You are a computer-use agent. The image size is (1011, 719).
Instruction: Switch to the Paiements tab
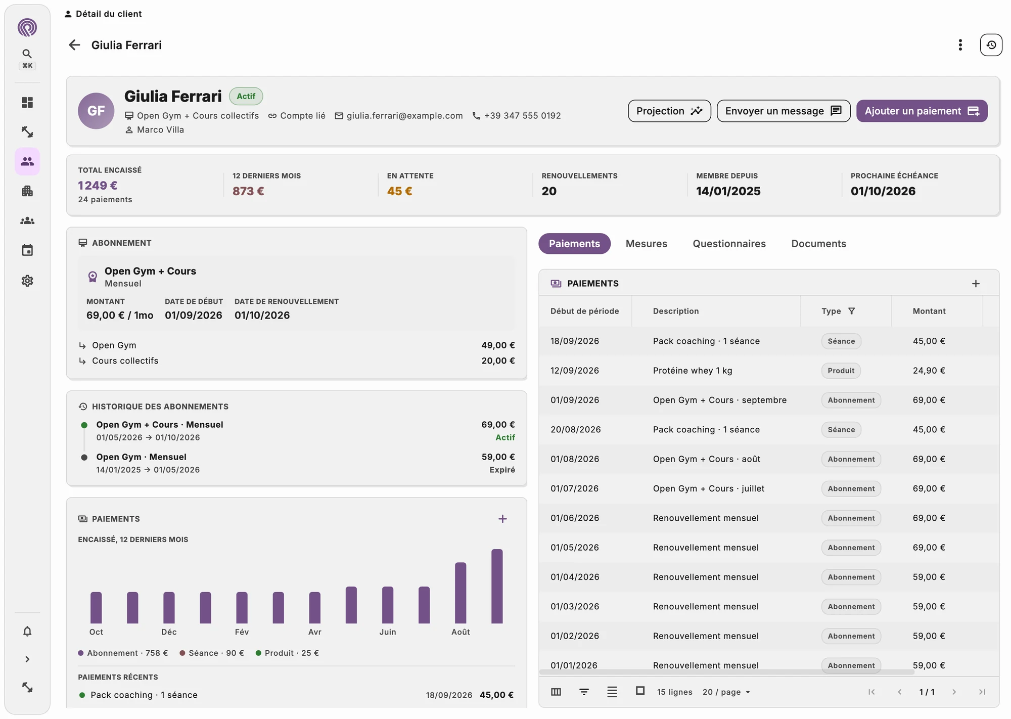[574, 244]
